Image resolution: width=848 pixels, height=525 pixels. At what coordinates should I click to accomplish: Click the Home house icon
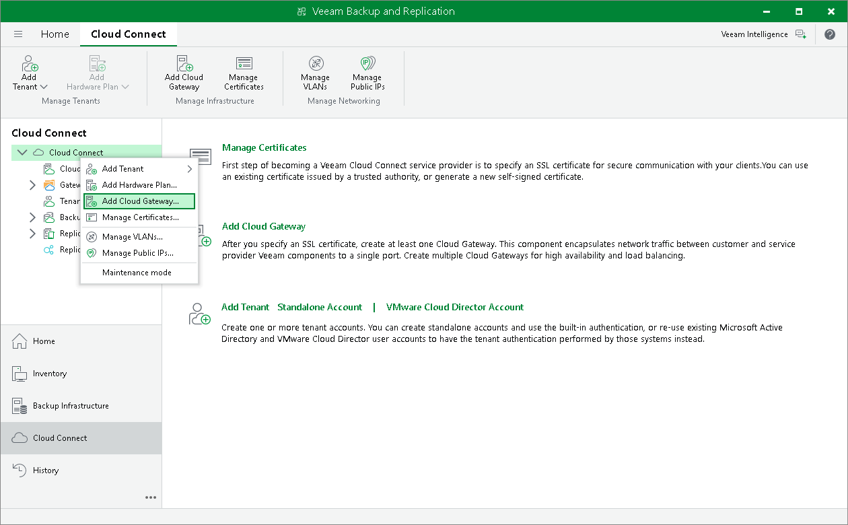coord(20,341)
